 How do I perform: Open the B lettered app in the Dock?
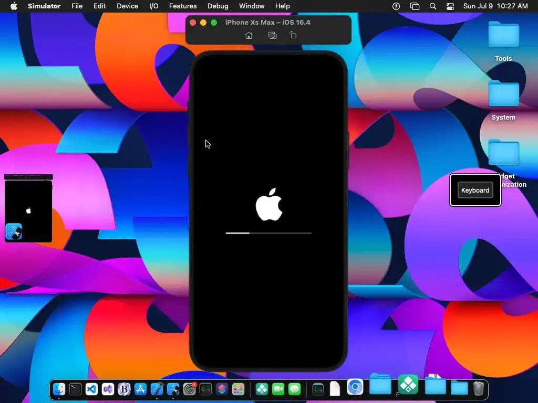(124, 389)
